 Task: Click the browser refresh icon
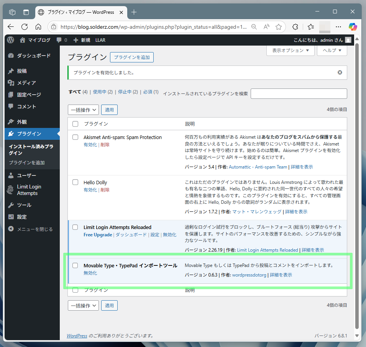[x=25, y=27]
